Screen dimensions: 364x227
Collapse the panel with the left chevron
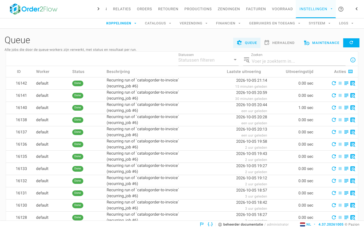click(x=357, y=9)
